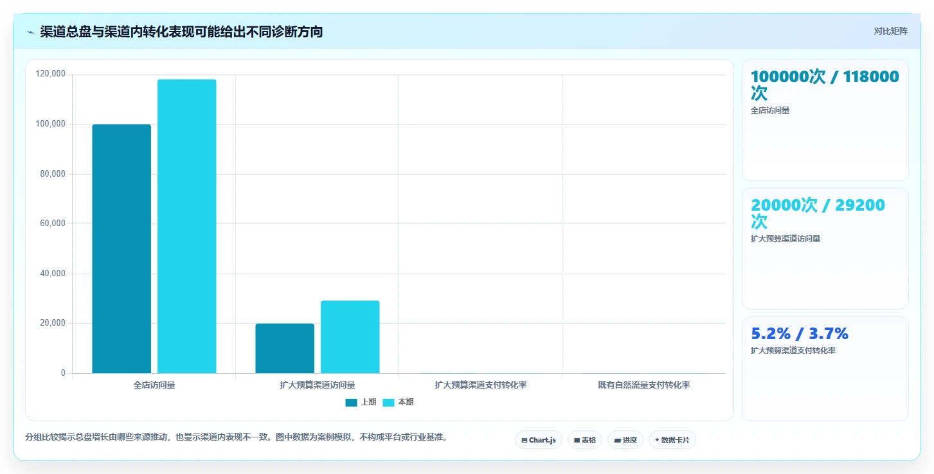This screenshot has width=934, height=474.
Task: Click the 80,000 y-axis tick label
Action: coord(53,174)
